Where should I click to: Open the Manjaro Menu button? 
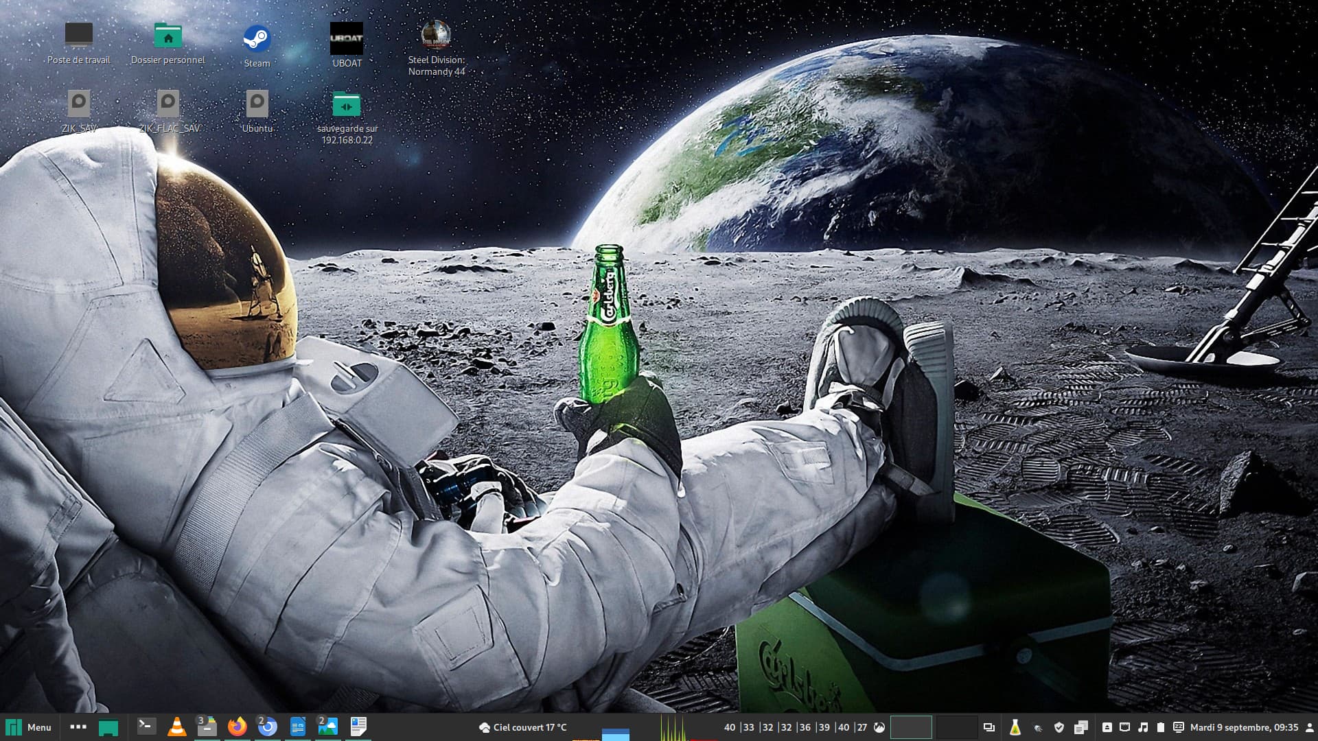click(x=29, y=727)
